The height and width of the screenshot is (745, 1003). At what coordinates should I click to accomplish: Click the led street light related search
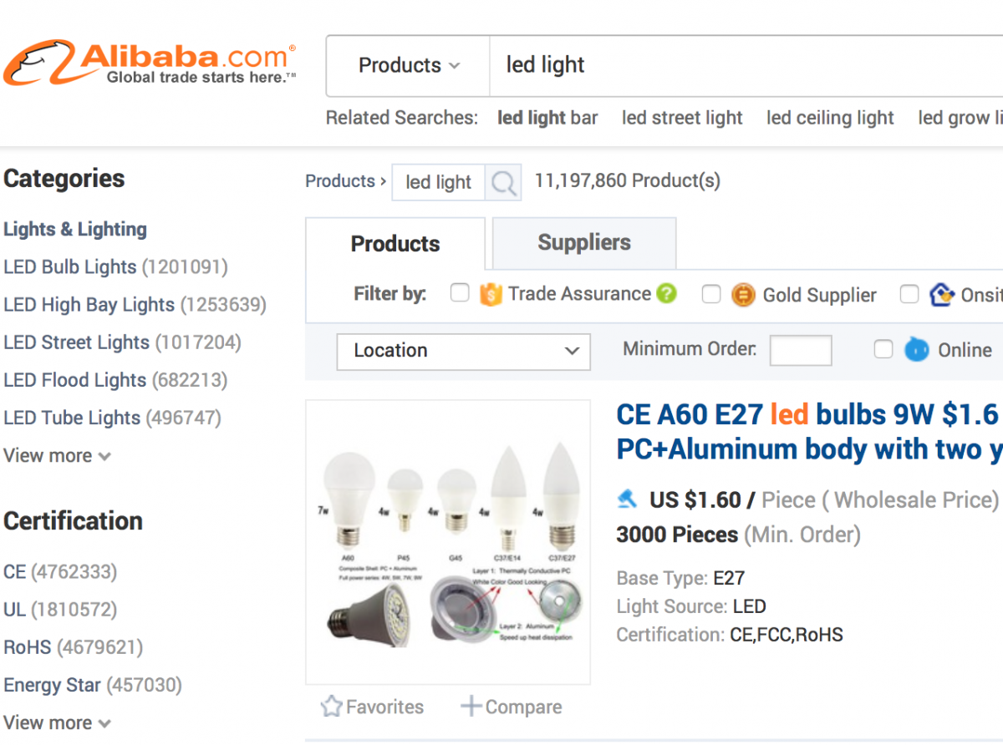click(682, 118)
